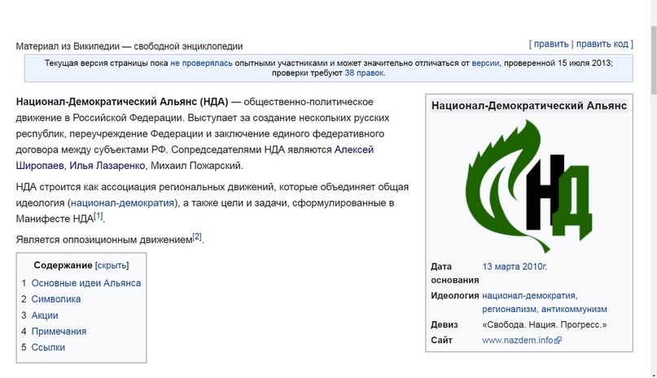Open the 'регионализм' ideology link

509,310
